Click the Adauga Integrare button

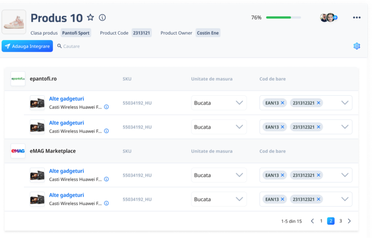tap(27, 46)
